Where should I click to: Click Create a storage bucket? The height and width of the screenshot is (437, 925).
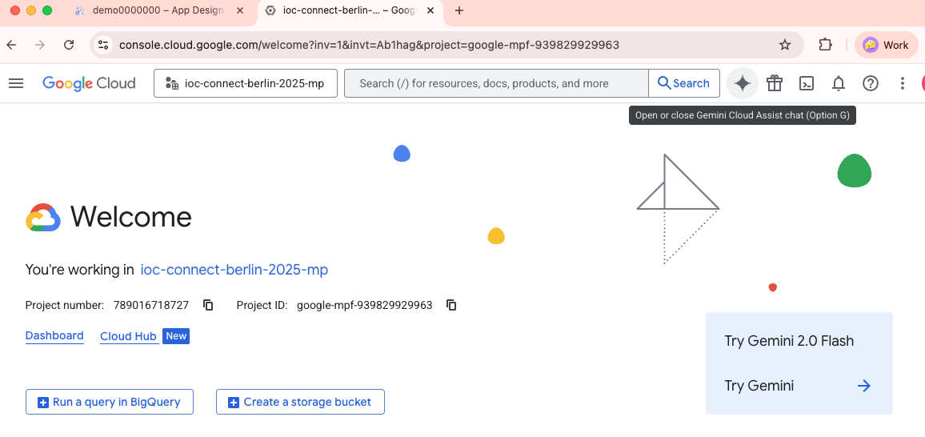pos(300,402)
